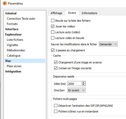Open the Demander save modifications dropdown
126x119 pixels.
[108, 44]
